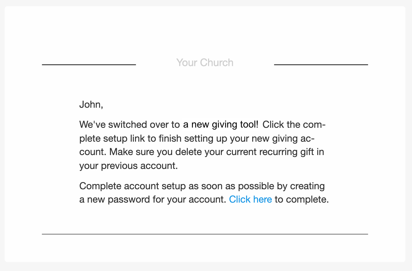Viewport: 412px width, 271px height.
Task: Click the footer horizontal divider line
Action: coord(205,234)
